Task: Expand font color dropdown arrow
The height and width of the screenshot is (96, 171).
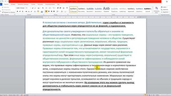Action: [43, 11]
